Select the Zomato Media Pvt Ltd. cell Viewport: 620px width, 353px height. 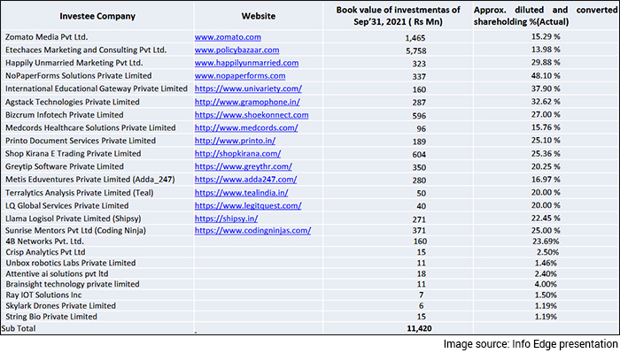coord(47,37)
